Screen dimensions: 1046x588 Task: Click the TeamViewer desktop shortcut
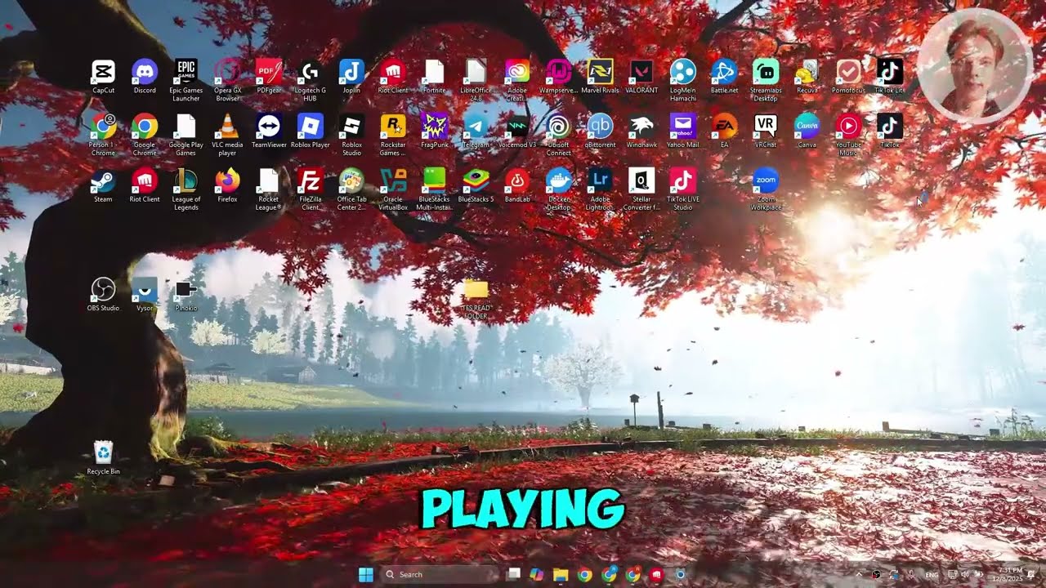269,126
